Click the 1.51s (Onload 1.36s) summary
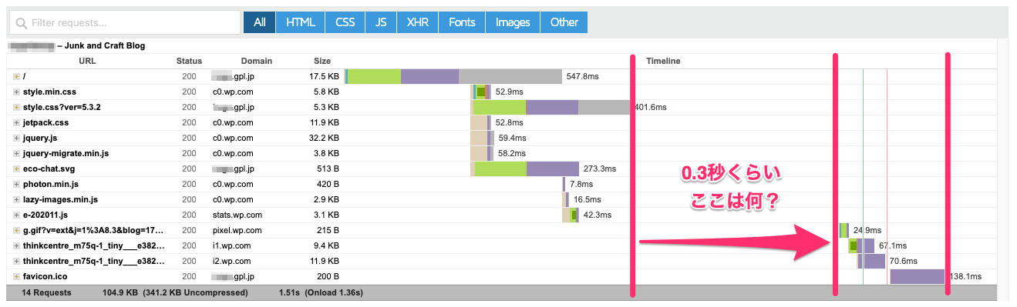The height and width of the screenshot is (307, 1017). coord(321,292)
